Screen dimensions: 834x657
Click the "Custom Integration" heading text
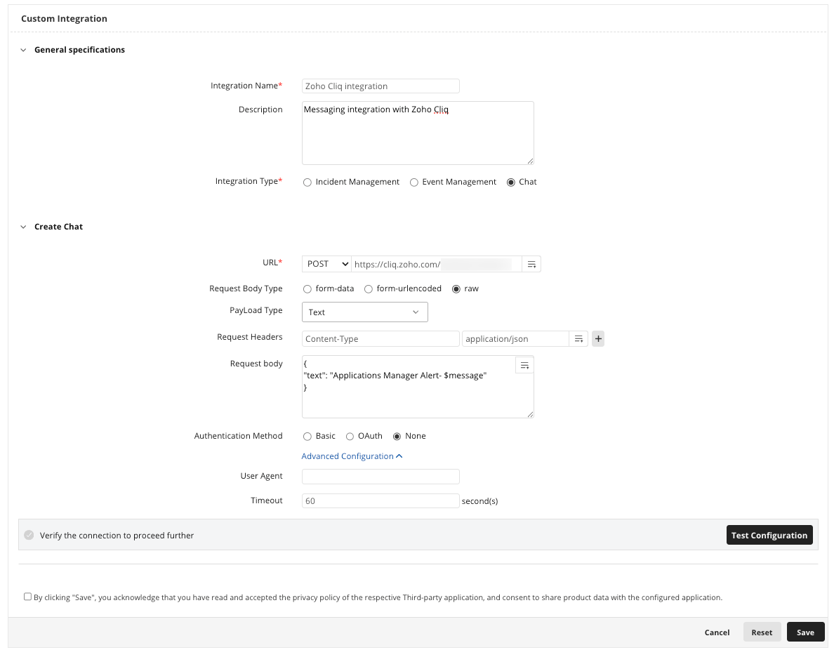pyautogui.click(x=65, y=19)
